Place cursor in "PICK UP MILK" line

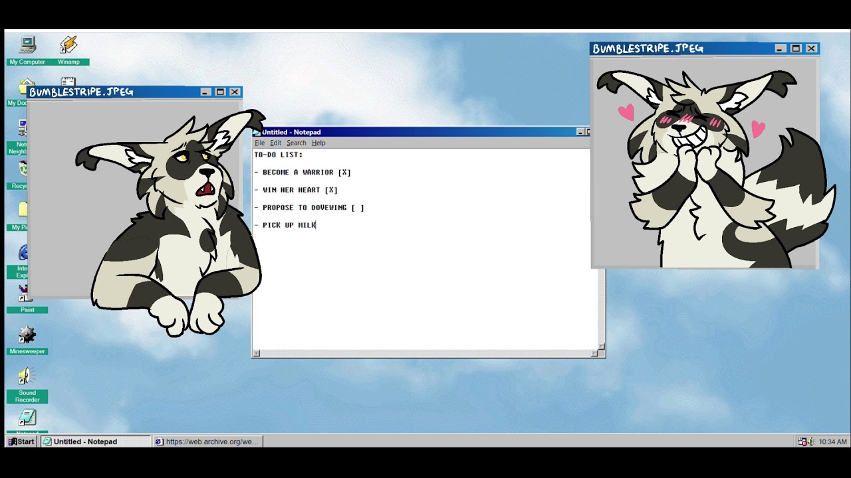(x=285, y=225)
